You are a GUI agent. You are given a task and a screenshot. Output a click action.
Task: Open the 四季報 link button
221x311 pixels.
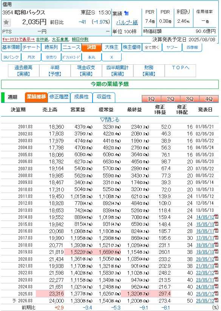click(192, 48)
